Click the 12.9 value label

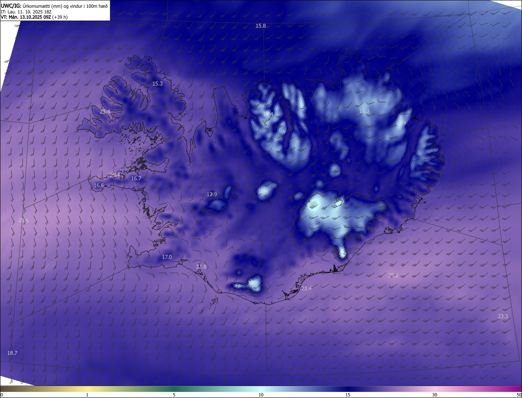[212, 194]
